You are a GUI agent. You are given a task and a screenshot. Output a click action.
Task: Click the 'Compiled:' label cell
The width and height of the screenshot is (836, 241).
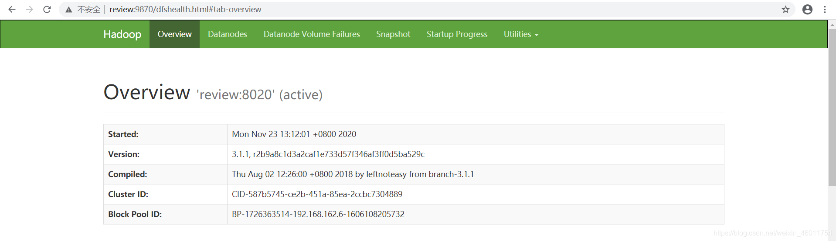point(165,174)
